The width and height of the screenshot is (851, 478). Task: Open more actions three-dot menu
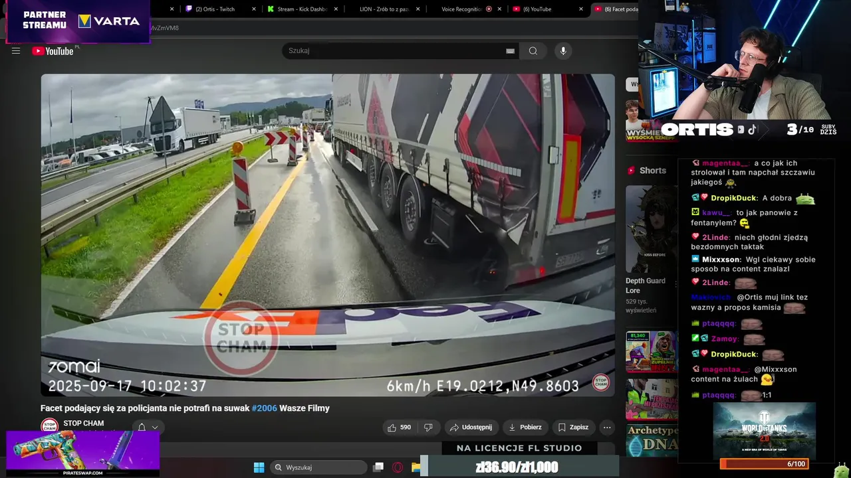pyautogui.click(x=606, y=428)
